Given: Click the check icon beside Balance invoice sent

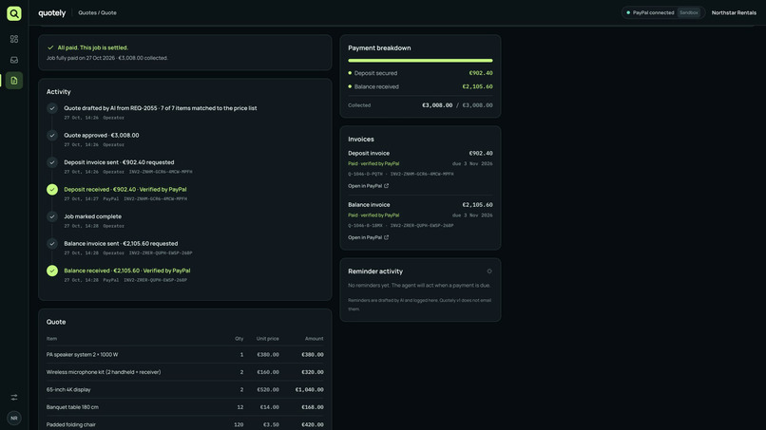Looking at the screenshot, I should pos(52,244).
